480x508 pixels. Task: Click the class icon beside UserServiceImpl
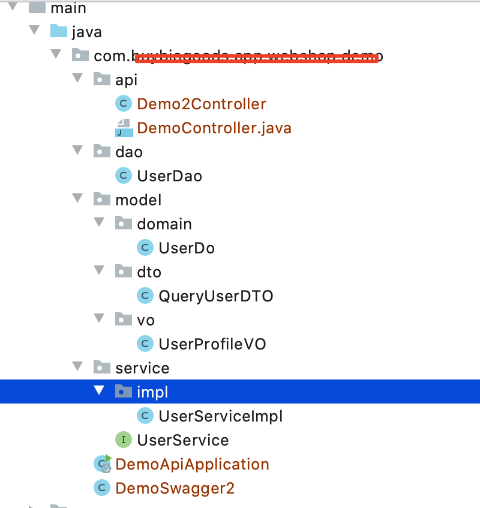coord(145,416)
